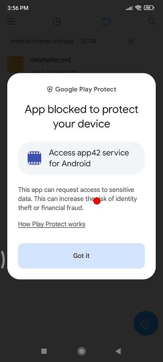Tap the Android home circle button
The image size is (163, 362).
(x=81, y=351)
